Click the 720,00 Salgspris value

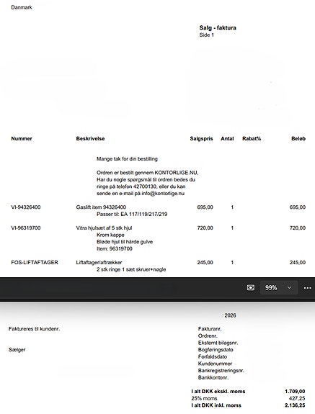[x=205, y=228]
